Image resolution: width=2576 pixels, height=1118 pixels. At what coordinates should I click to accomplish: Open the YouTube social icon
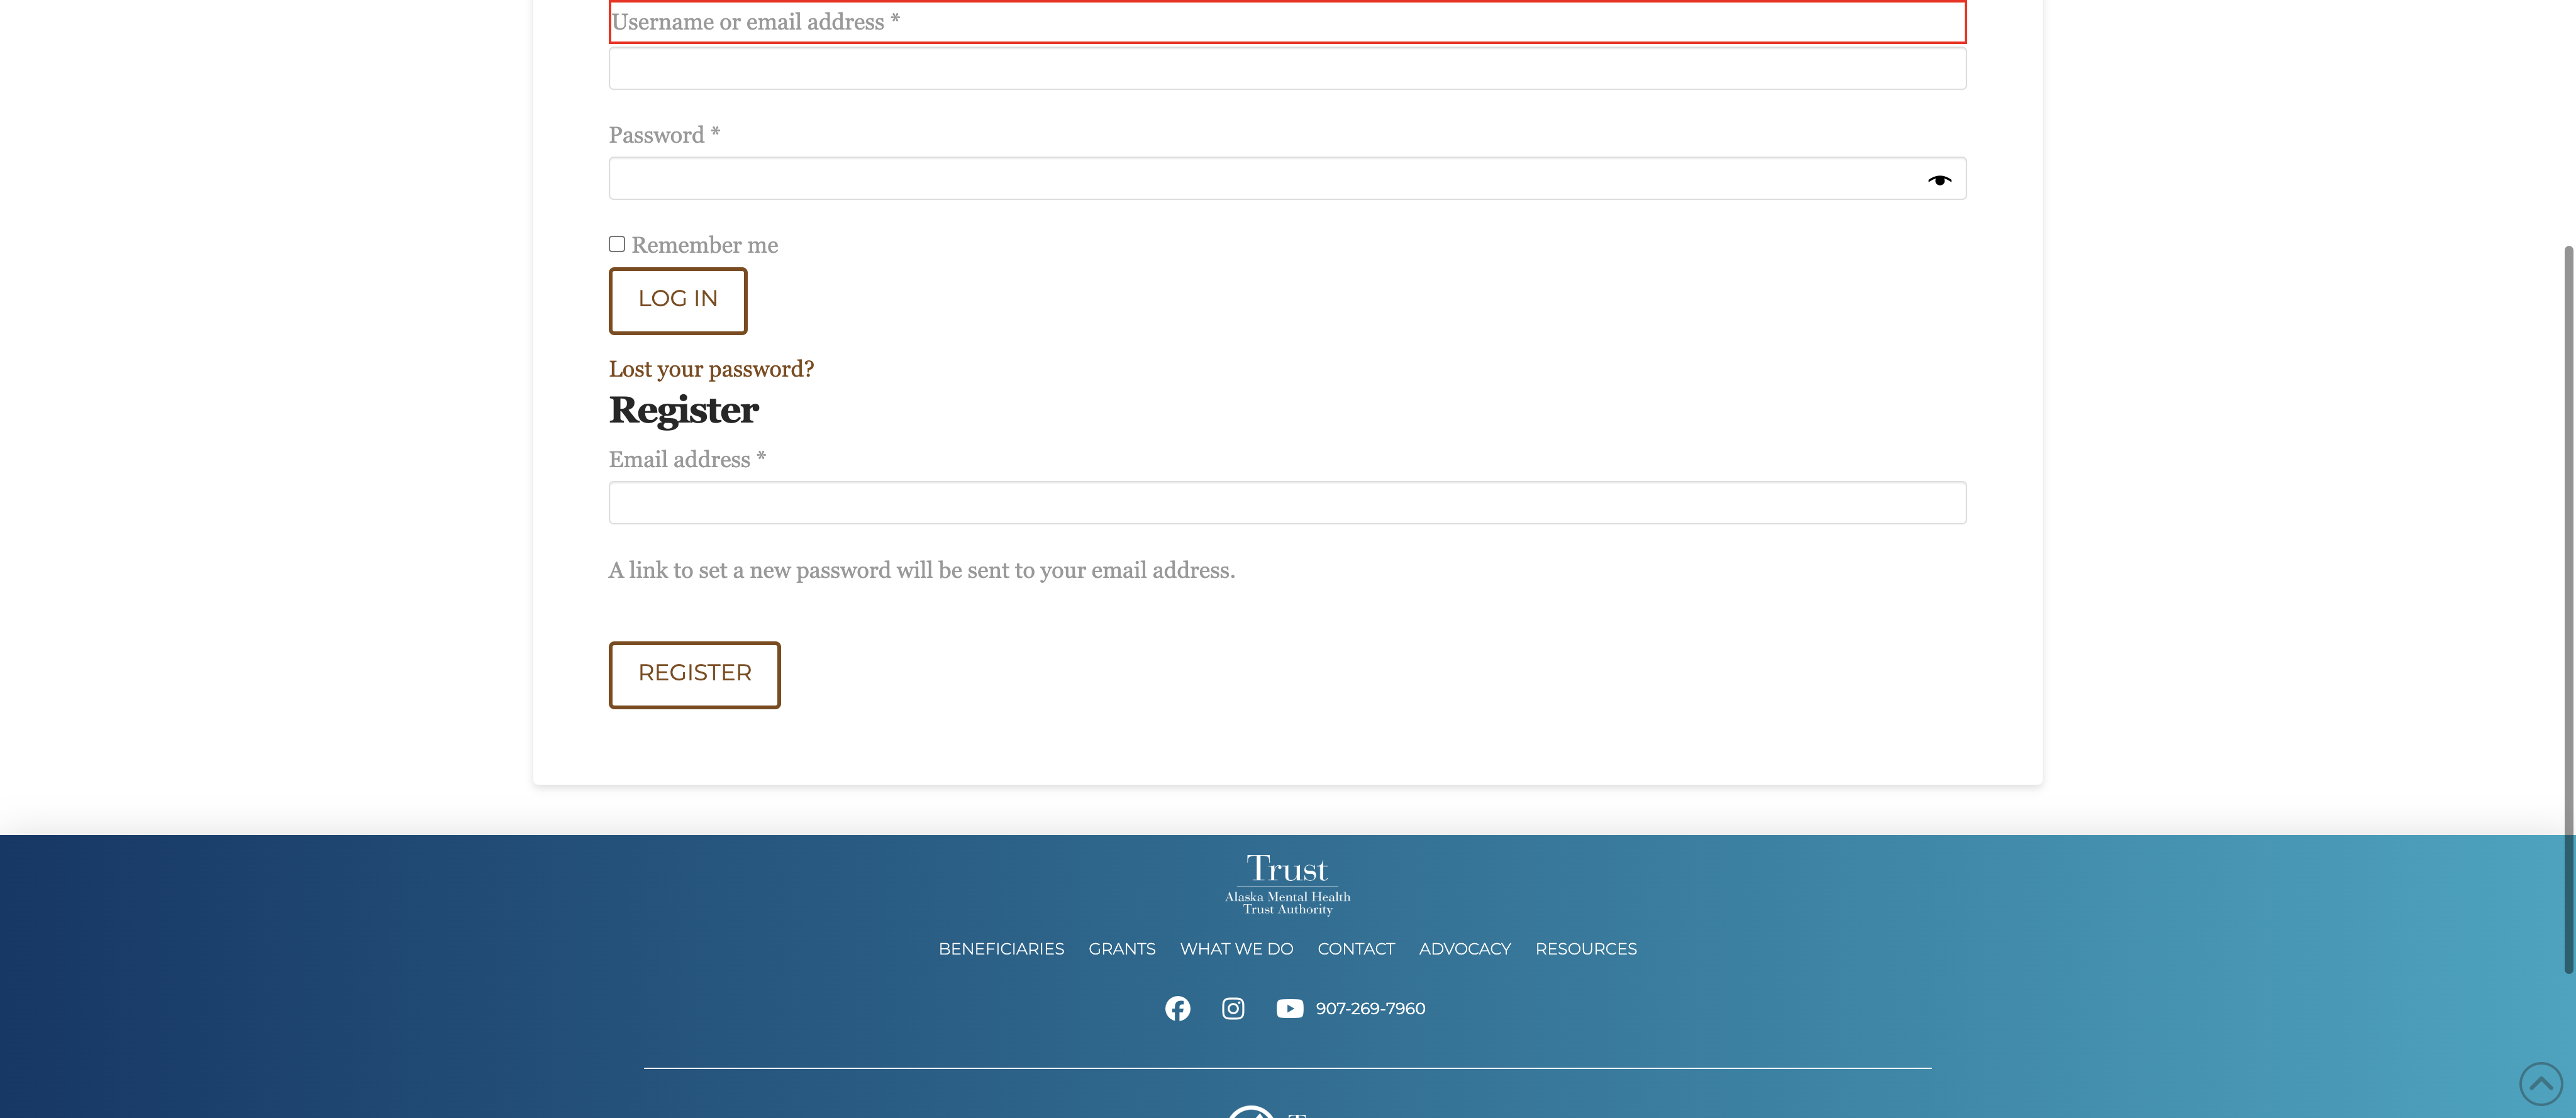[x=1289, y=1008]
